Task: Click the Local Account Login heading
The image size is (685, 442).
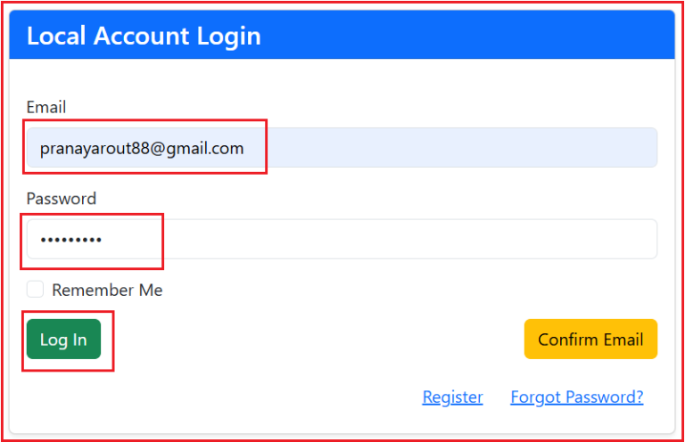Action: coord(144,36)
